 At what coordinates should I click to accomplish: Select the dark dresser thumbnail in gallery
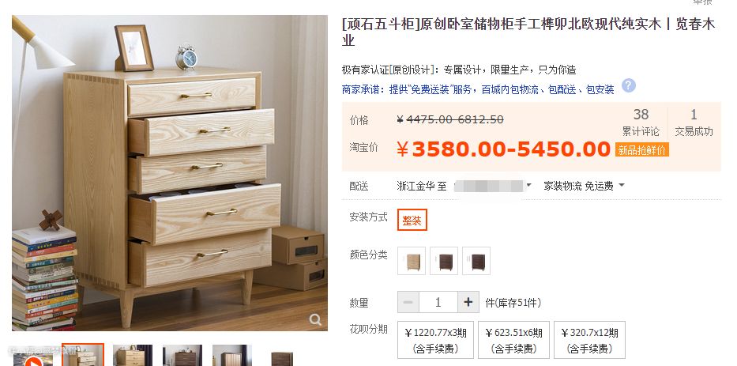click(182, 356)
